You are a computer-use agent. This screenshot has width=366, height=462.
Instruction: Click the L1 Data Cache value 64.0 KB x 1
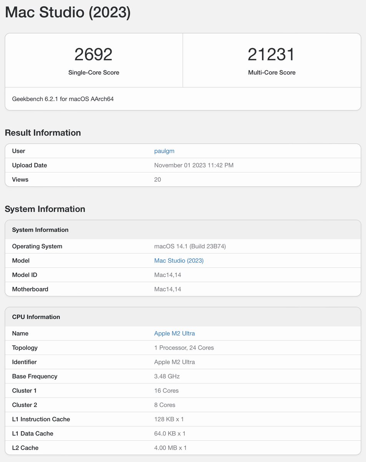coord(170,434)
